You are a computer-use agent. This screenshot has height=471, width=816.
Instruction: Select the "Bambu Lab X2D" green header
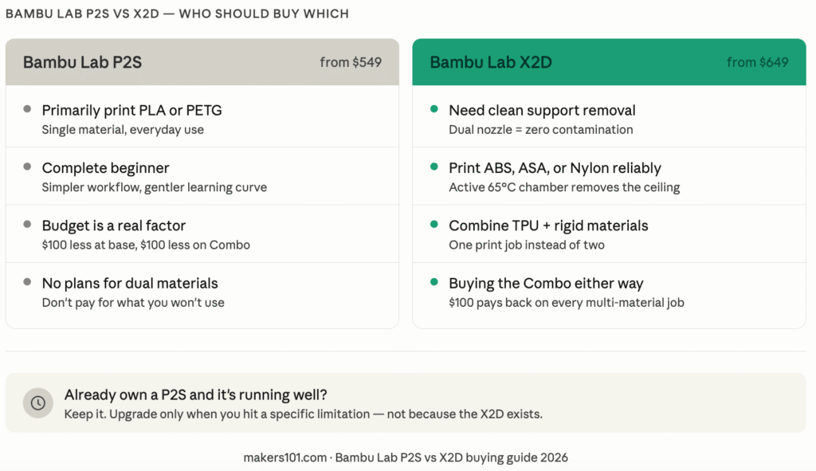click(x=490, y=62)
